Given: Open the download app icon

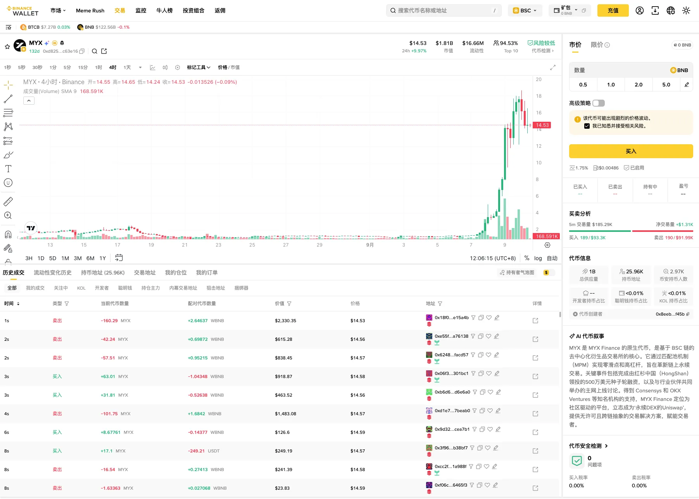Looking at the screenshot, I should [655, 10].
